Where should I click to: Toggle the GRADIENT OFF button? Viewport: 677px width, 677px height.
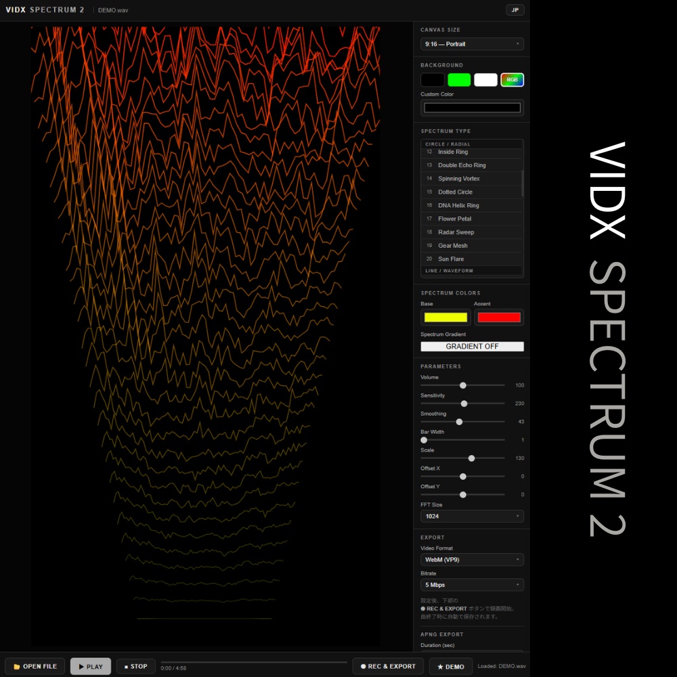(472, 346)
